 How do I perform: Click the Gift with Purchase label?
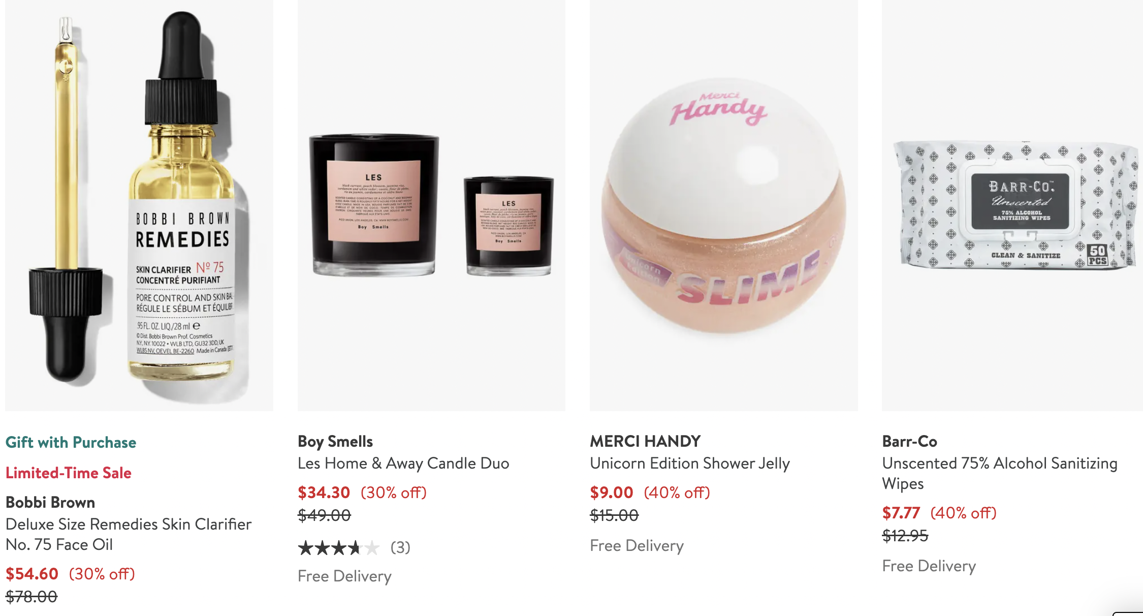(x=71, y=442)
